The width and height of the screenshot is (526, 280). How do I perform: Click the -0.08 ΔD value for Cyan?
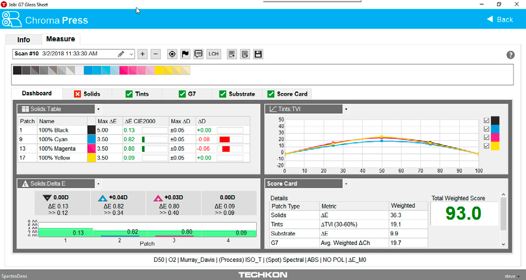[x=203, y=139]
